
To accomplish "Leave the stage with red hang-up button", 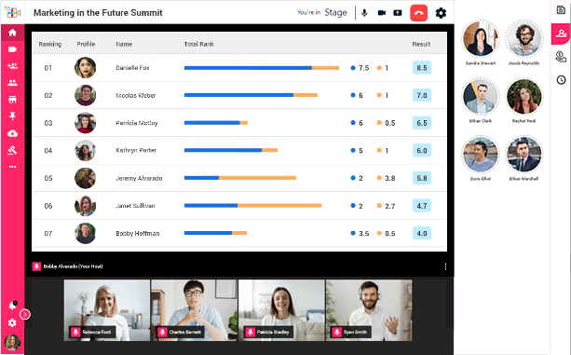I will 419,13.
